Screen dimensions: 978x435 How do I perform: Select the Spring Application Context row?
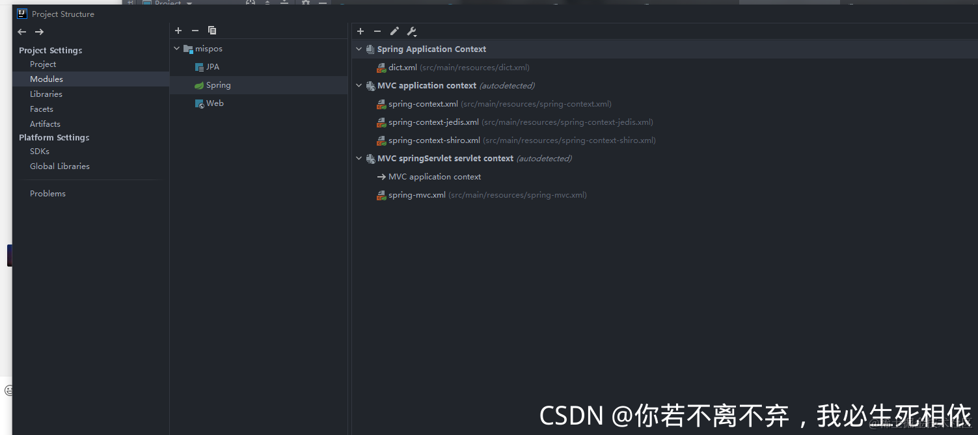click(665, 49)
